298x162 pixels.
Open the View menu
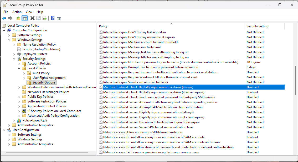(29, 12)
